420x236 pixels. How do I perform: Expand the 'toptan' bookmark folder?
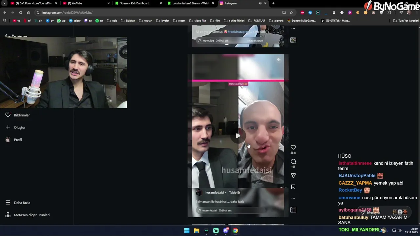(x=145, y=21)
